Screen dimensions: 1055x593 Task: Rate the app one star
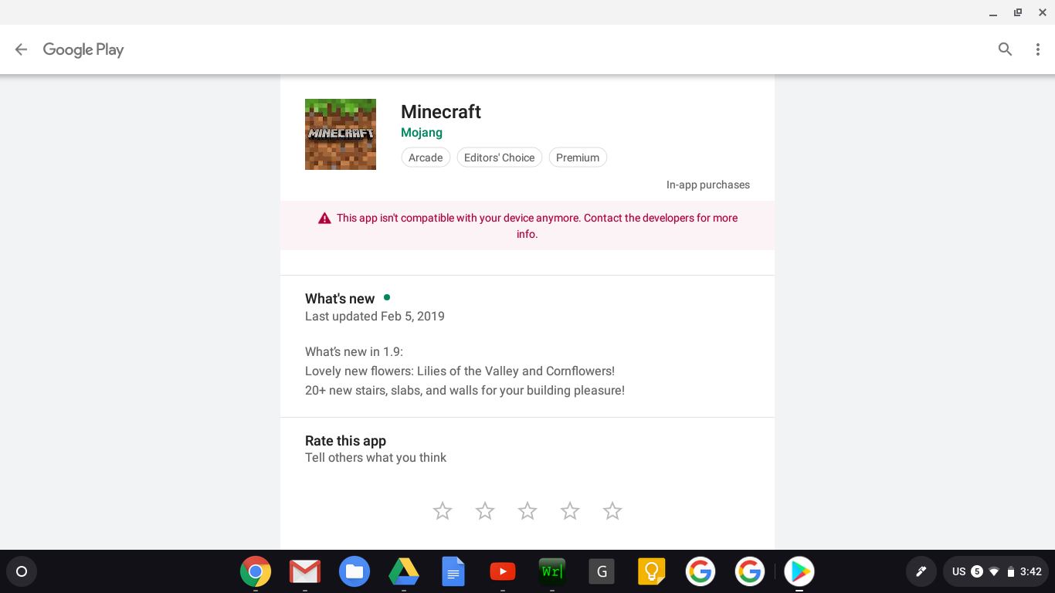pyautogui.click(x=443, y=511)
